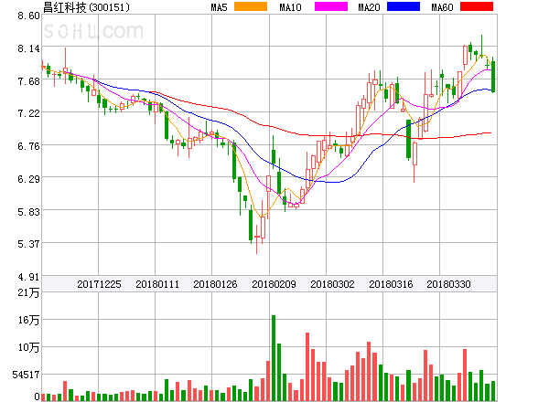Viewport: 549px width, 402px height.
Task: Click the tallest green volume bar
Action: (274, 358)
